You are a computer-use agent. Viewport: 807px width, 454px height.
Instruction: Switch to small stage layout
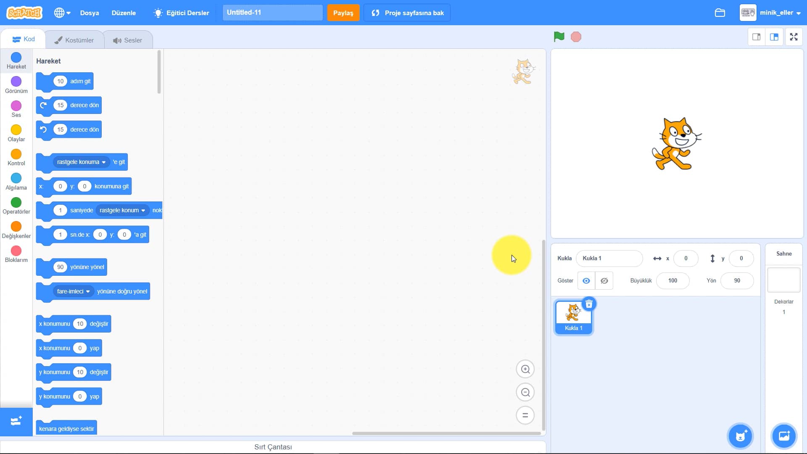tap(756, 37)
